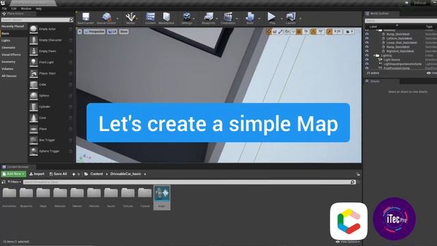Viewport: 437px width, 246px height.
Task: Select the Plane shape item
Action: tap(51, 129)
